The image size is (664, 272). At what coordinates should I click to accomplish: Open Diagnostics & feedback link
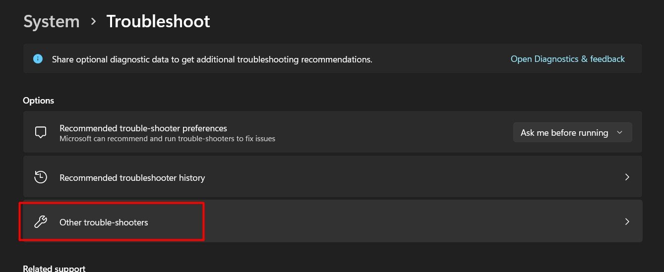point(568,59)
